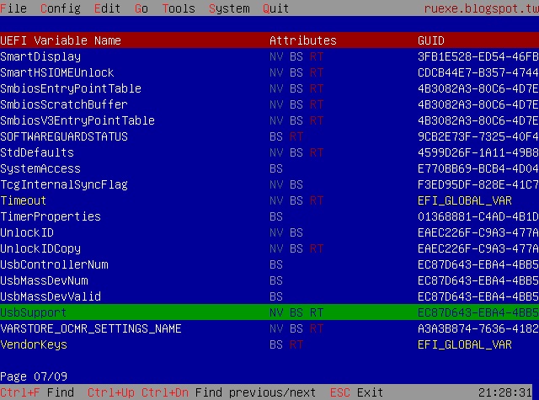Click the Attributes column header

(303, 40)
